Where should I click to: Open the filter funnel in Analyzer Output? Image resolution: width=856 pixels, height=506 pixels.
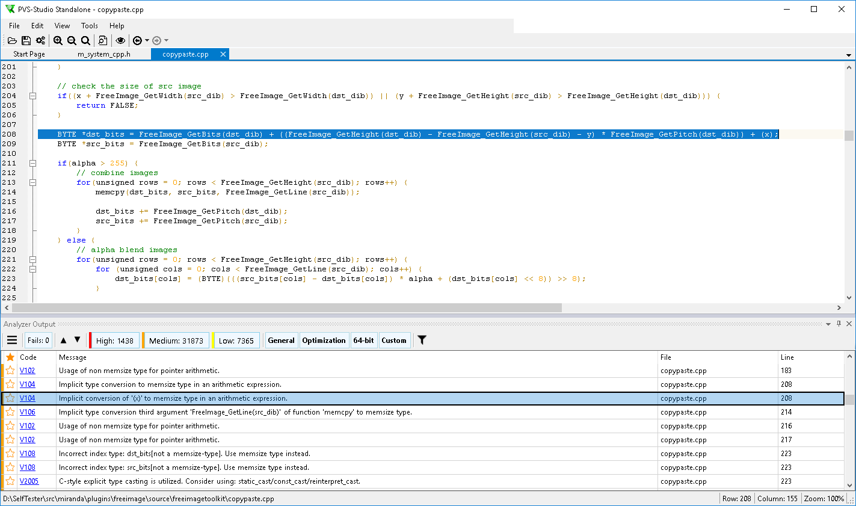click(422, 341)
